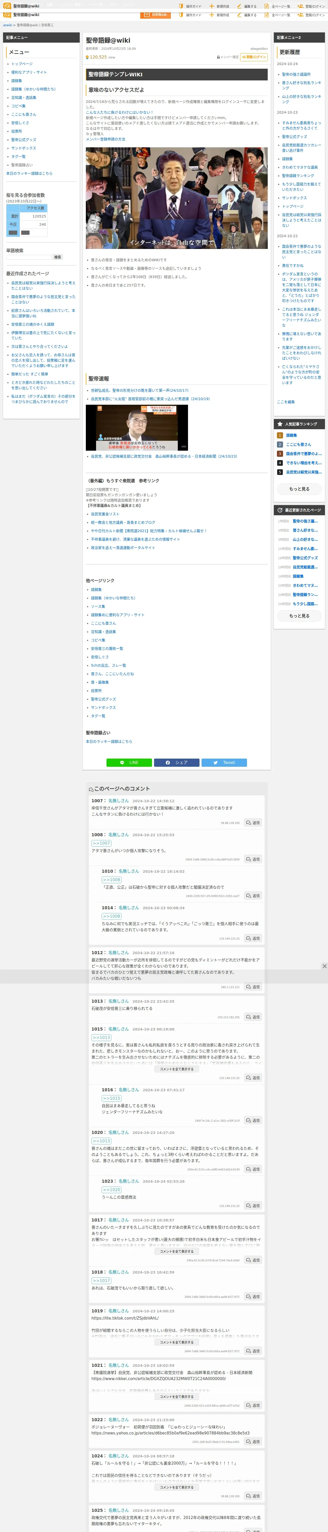Image resolution: width=328 pixels, height=1532 pixels.
Task: Open 便利なアプリ・サイト in the left menu
Action: pyautogui.click(x=29, y=72)
